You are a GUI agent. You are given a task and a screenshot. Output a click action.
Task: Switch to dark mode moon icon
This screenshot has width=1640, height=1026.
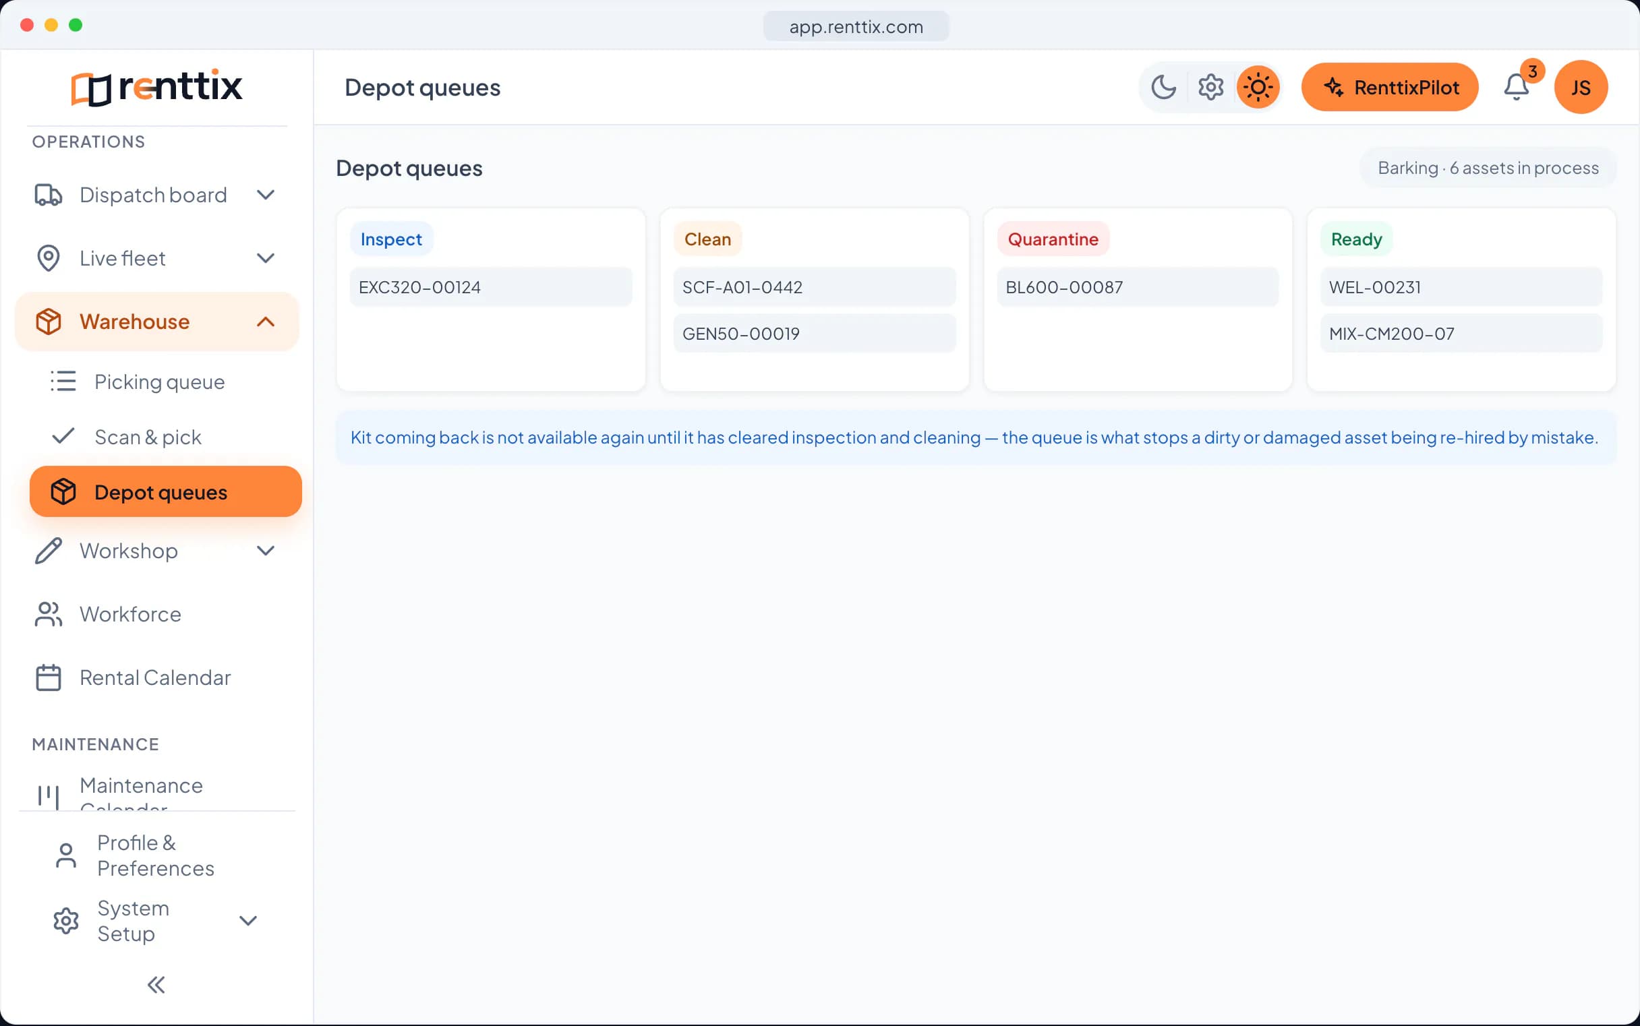(x=1163, y=88)
